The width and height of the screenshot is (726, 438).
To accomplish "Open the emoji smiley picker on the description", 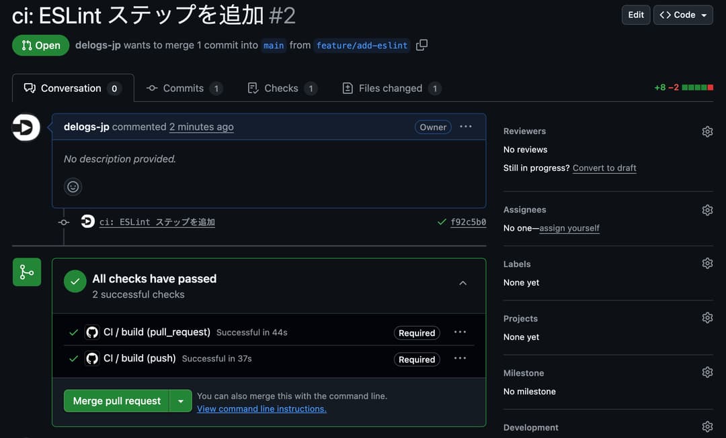I will (x=73, y=186).
